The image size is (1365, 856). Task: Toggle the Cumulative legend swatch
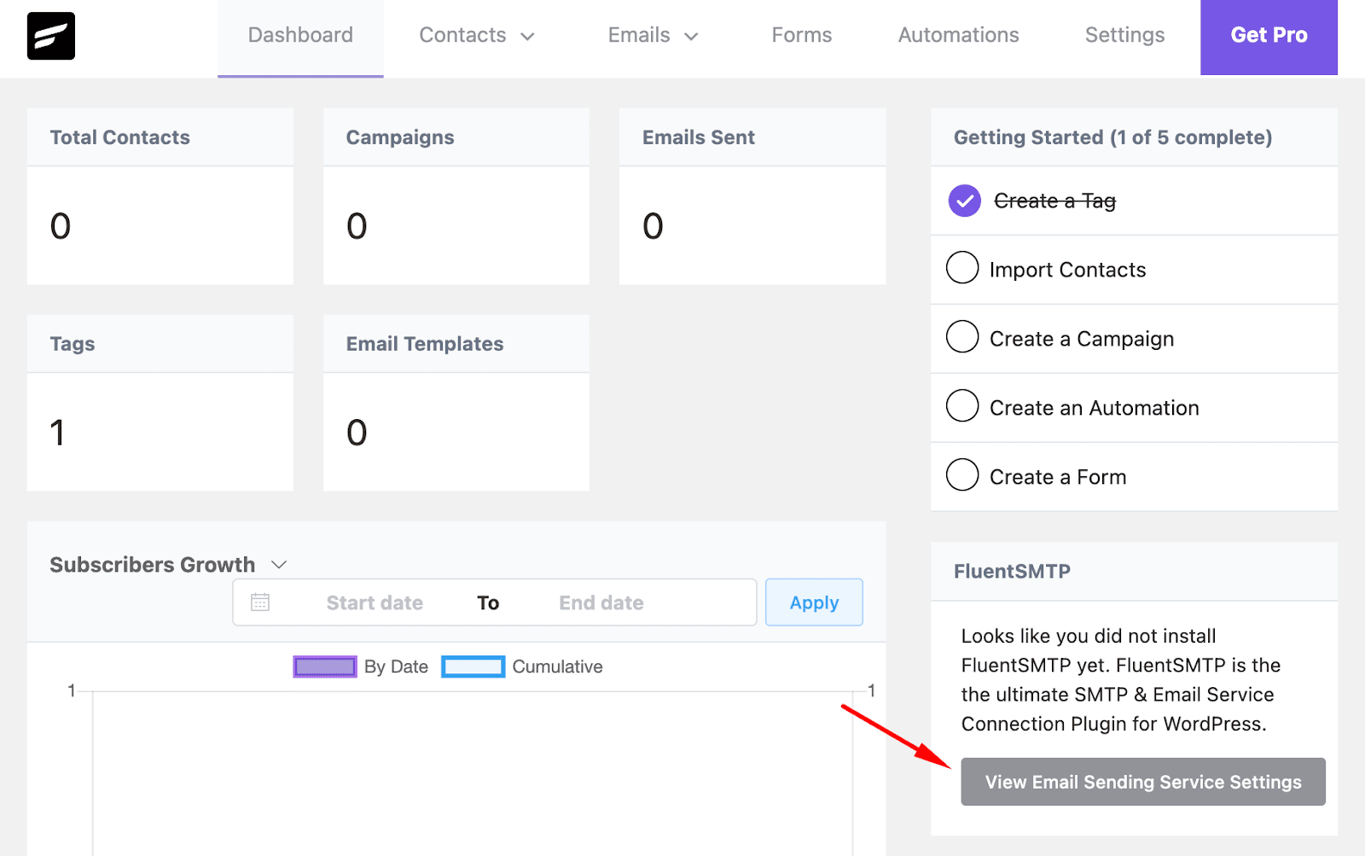click(473, 667)
